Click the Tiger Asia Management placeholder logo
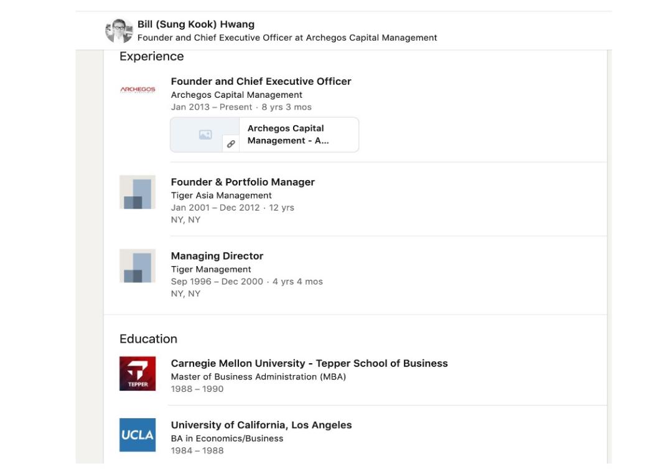The image size is (672, 476). coord(138,192)
